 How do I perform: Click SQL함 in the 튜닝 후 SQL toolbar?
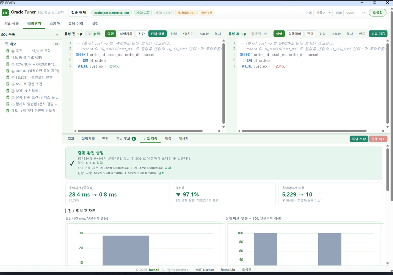pyautogui.click(x=336, y=34)
